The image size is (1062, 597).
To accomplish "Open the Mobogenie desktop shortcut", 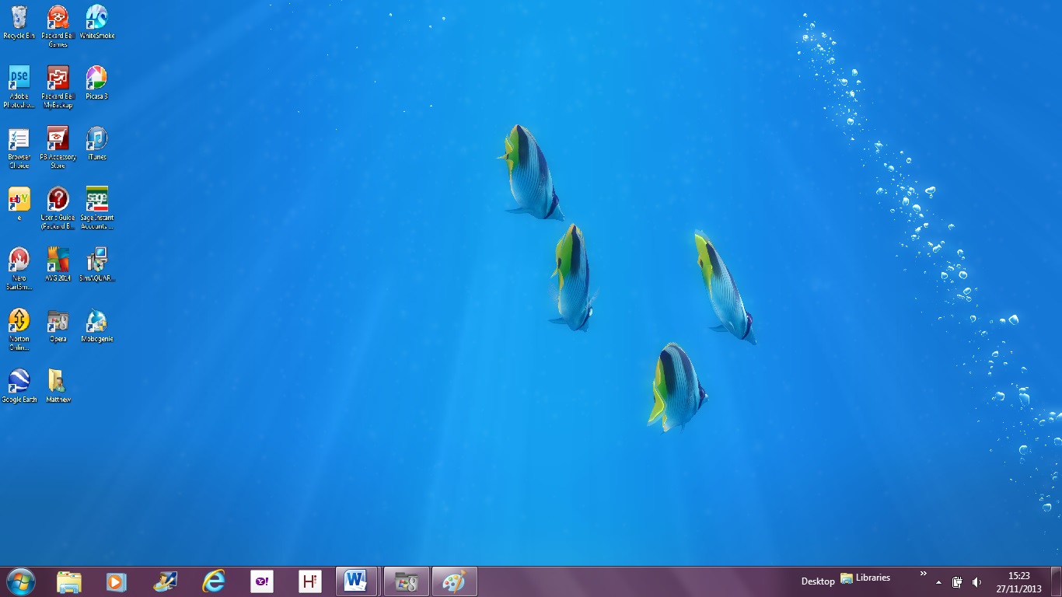I will 96,322.
